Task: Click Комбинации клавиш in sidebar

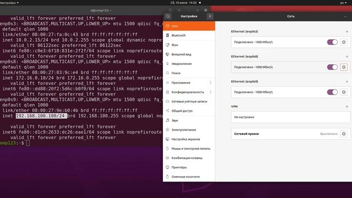Action: pos(189,158)
